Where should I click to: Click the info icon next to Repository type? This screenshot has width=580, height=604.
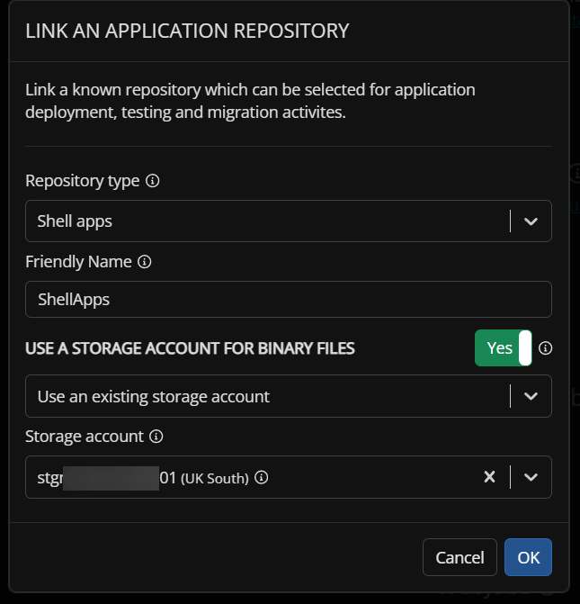tap(152, 181)
